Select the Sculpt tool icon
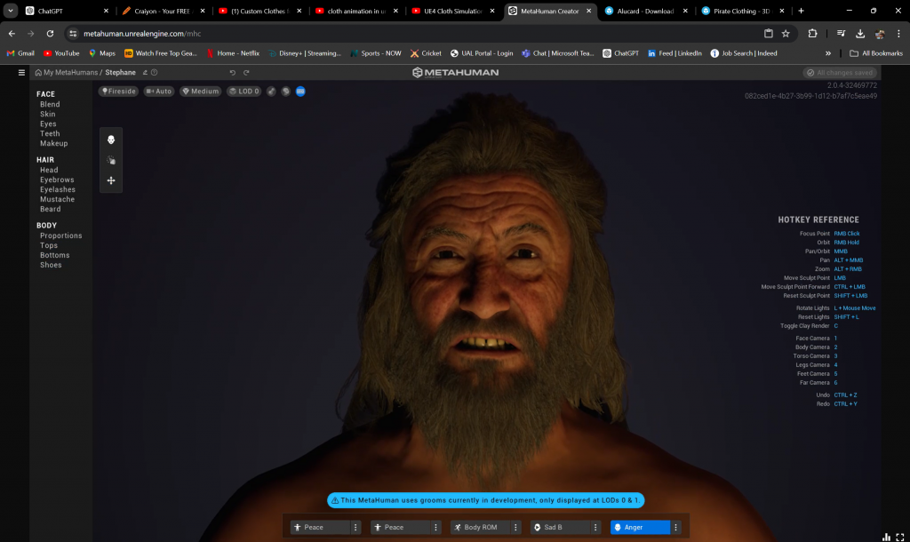 [111, 160]
